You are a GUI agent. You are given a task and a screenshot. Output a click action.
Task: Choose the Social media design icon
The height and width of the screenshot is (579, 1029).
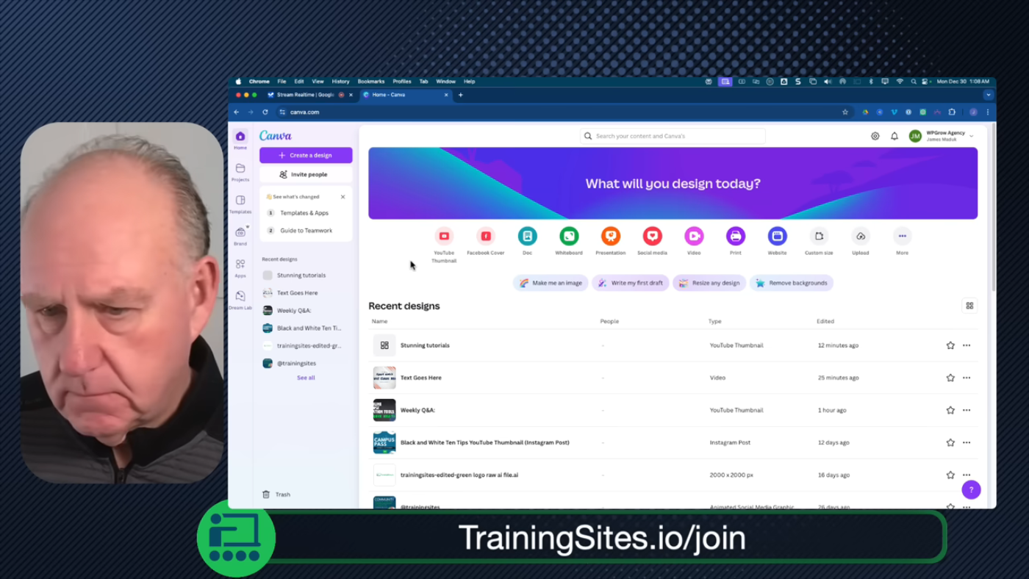652,236
